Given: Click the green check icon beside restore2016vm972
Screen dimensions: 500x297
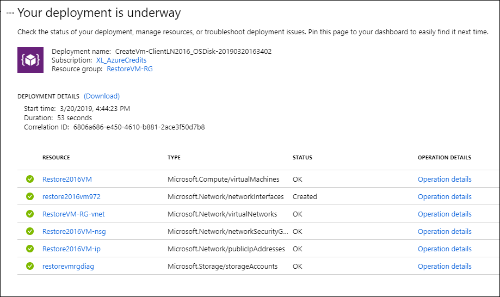Looking at the screenshot, I should [x=30, y=196].
